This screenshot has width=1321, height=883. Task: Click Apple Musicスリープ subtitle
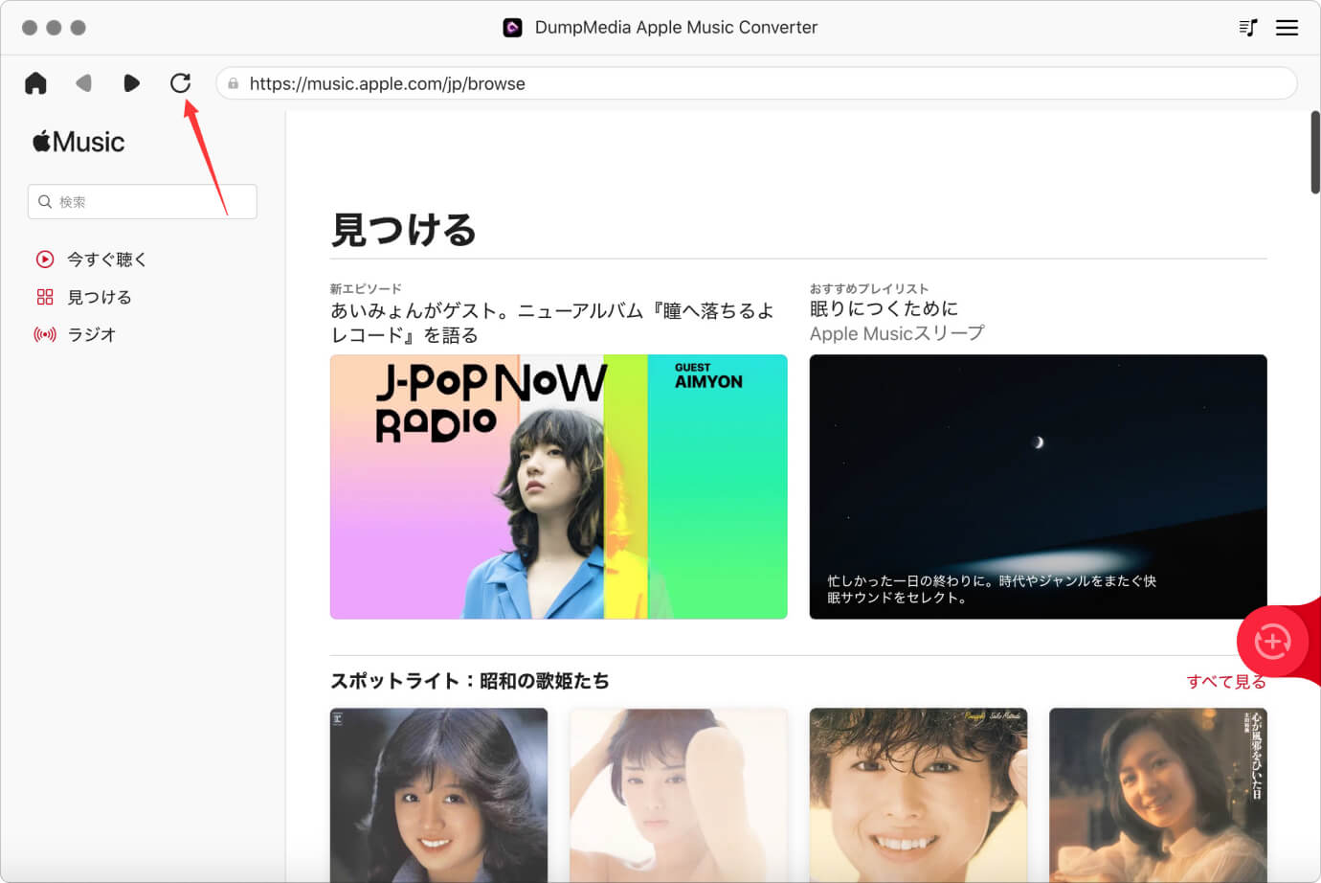tap(896, 333)
